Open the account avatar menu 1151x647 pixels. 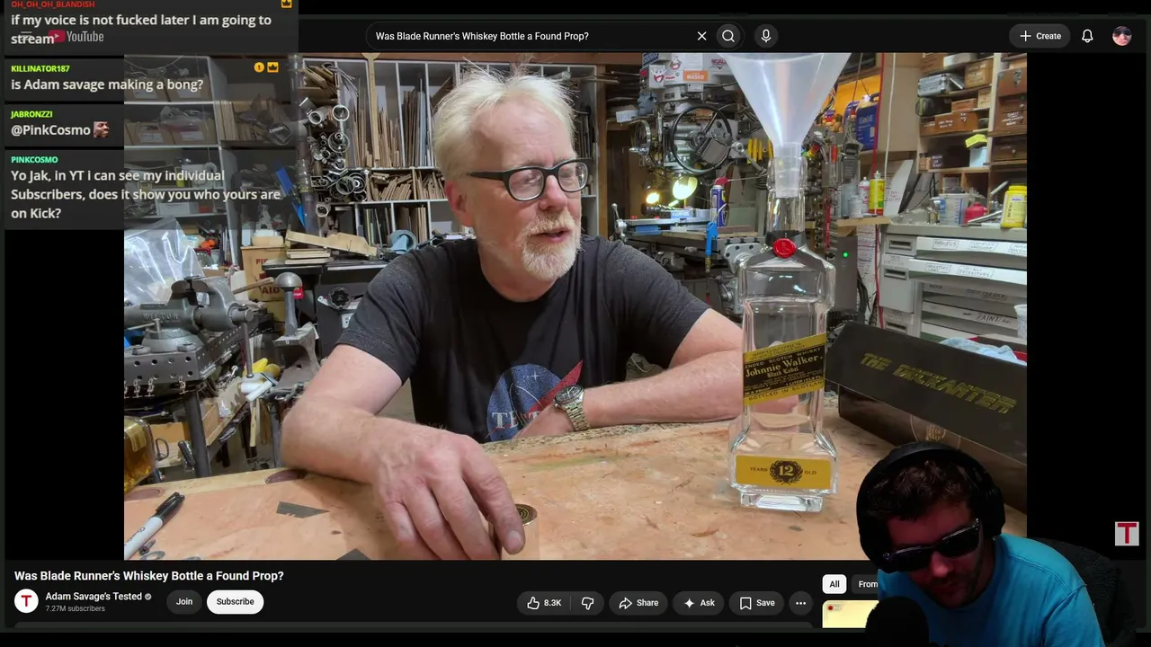coord(1121,36)
